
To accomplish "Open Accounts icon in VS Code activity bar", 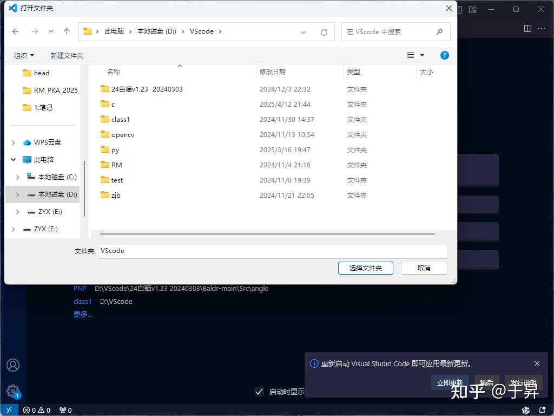I will pyautogui.click(x=12, y=365).
